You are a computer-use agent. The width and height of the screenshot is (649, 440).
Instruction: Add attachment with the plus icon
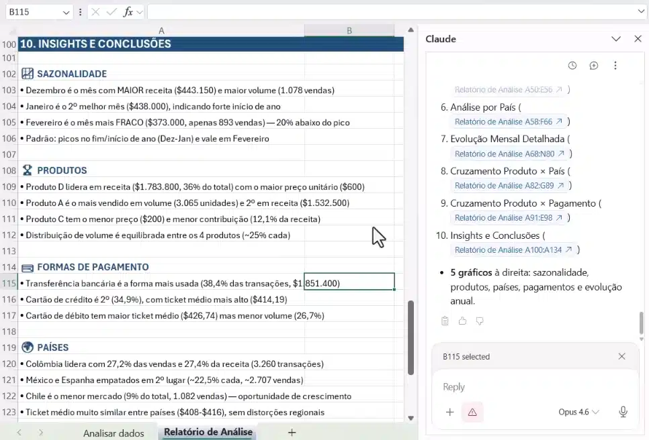pos(450,412)
